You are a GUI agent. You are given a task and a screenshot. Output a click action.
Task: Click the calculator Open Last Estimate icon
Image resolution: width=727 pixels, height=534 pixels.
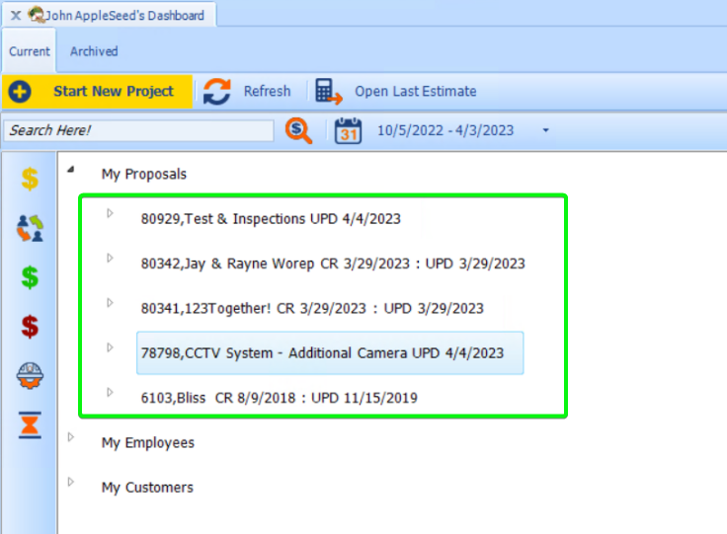tap(329, 91)
